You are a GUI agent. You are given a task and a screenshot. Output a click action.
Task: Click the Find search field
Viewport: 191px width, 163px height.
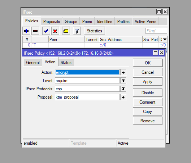156,31
